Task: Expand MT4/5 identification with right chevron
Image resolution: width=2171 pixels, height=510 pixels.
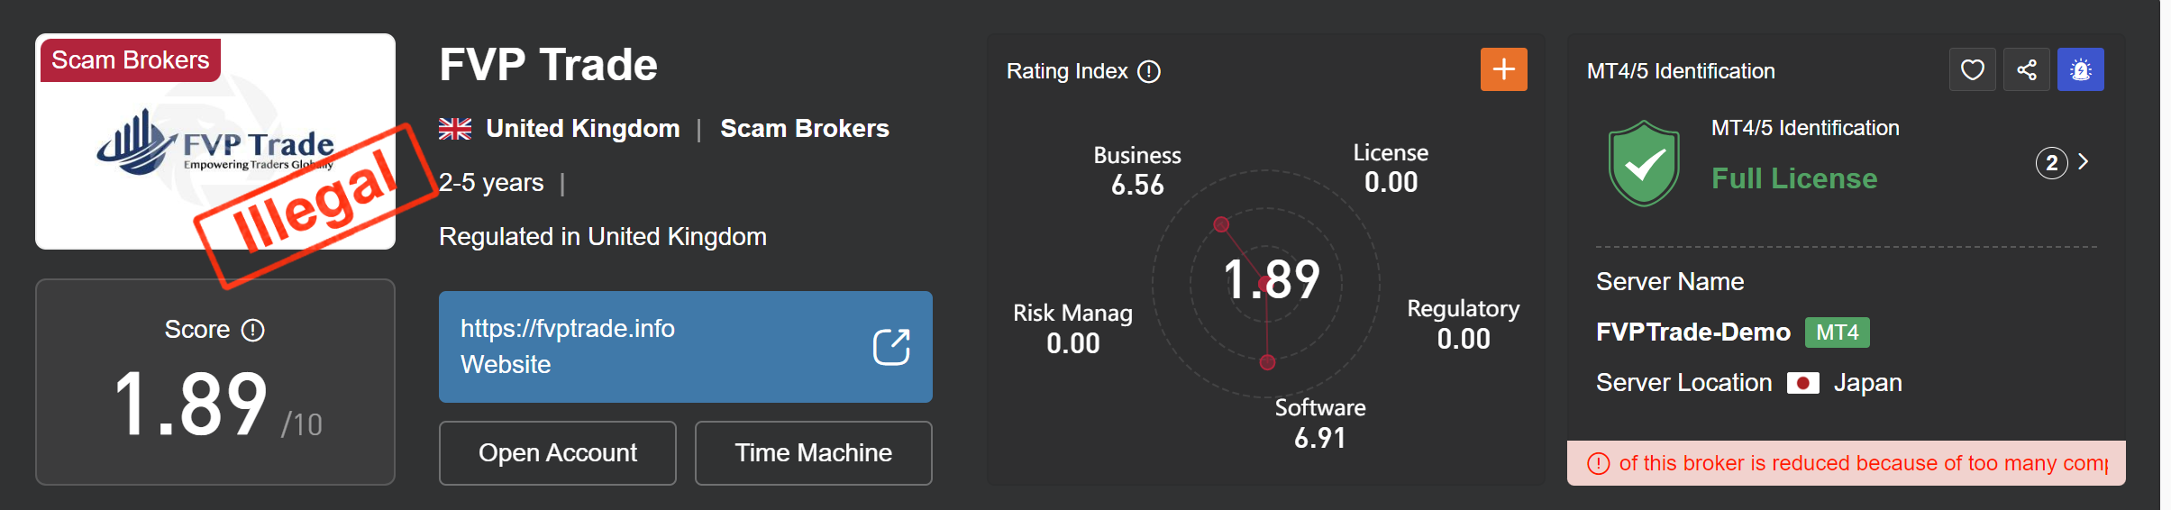Action: click(x=2083, y=162)
